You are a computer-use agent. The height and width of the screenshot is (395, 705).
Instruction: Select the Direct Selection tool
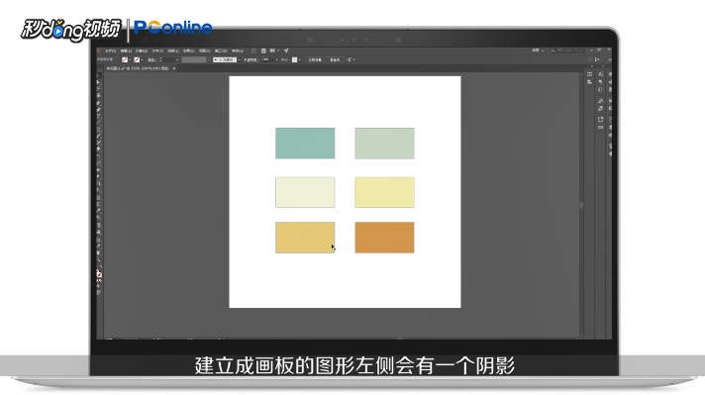(x=98, y=83)
